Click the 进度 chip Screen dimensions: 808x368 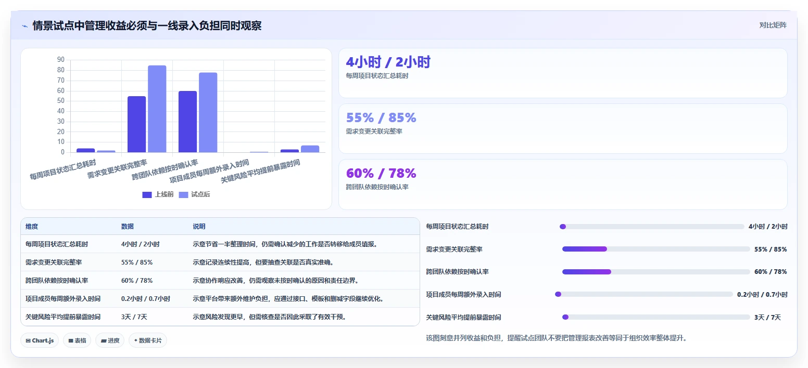(110, 340)
